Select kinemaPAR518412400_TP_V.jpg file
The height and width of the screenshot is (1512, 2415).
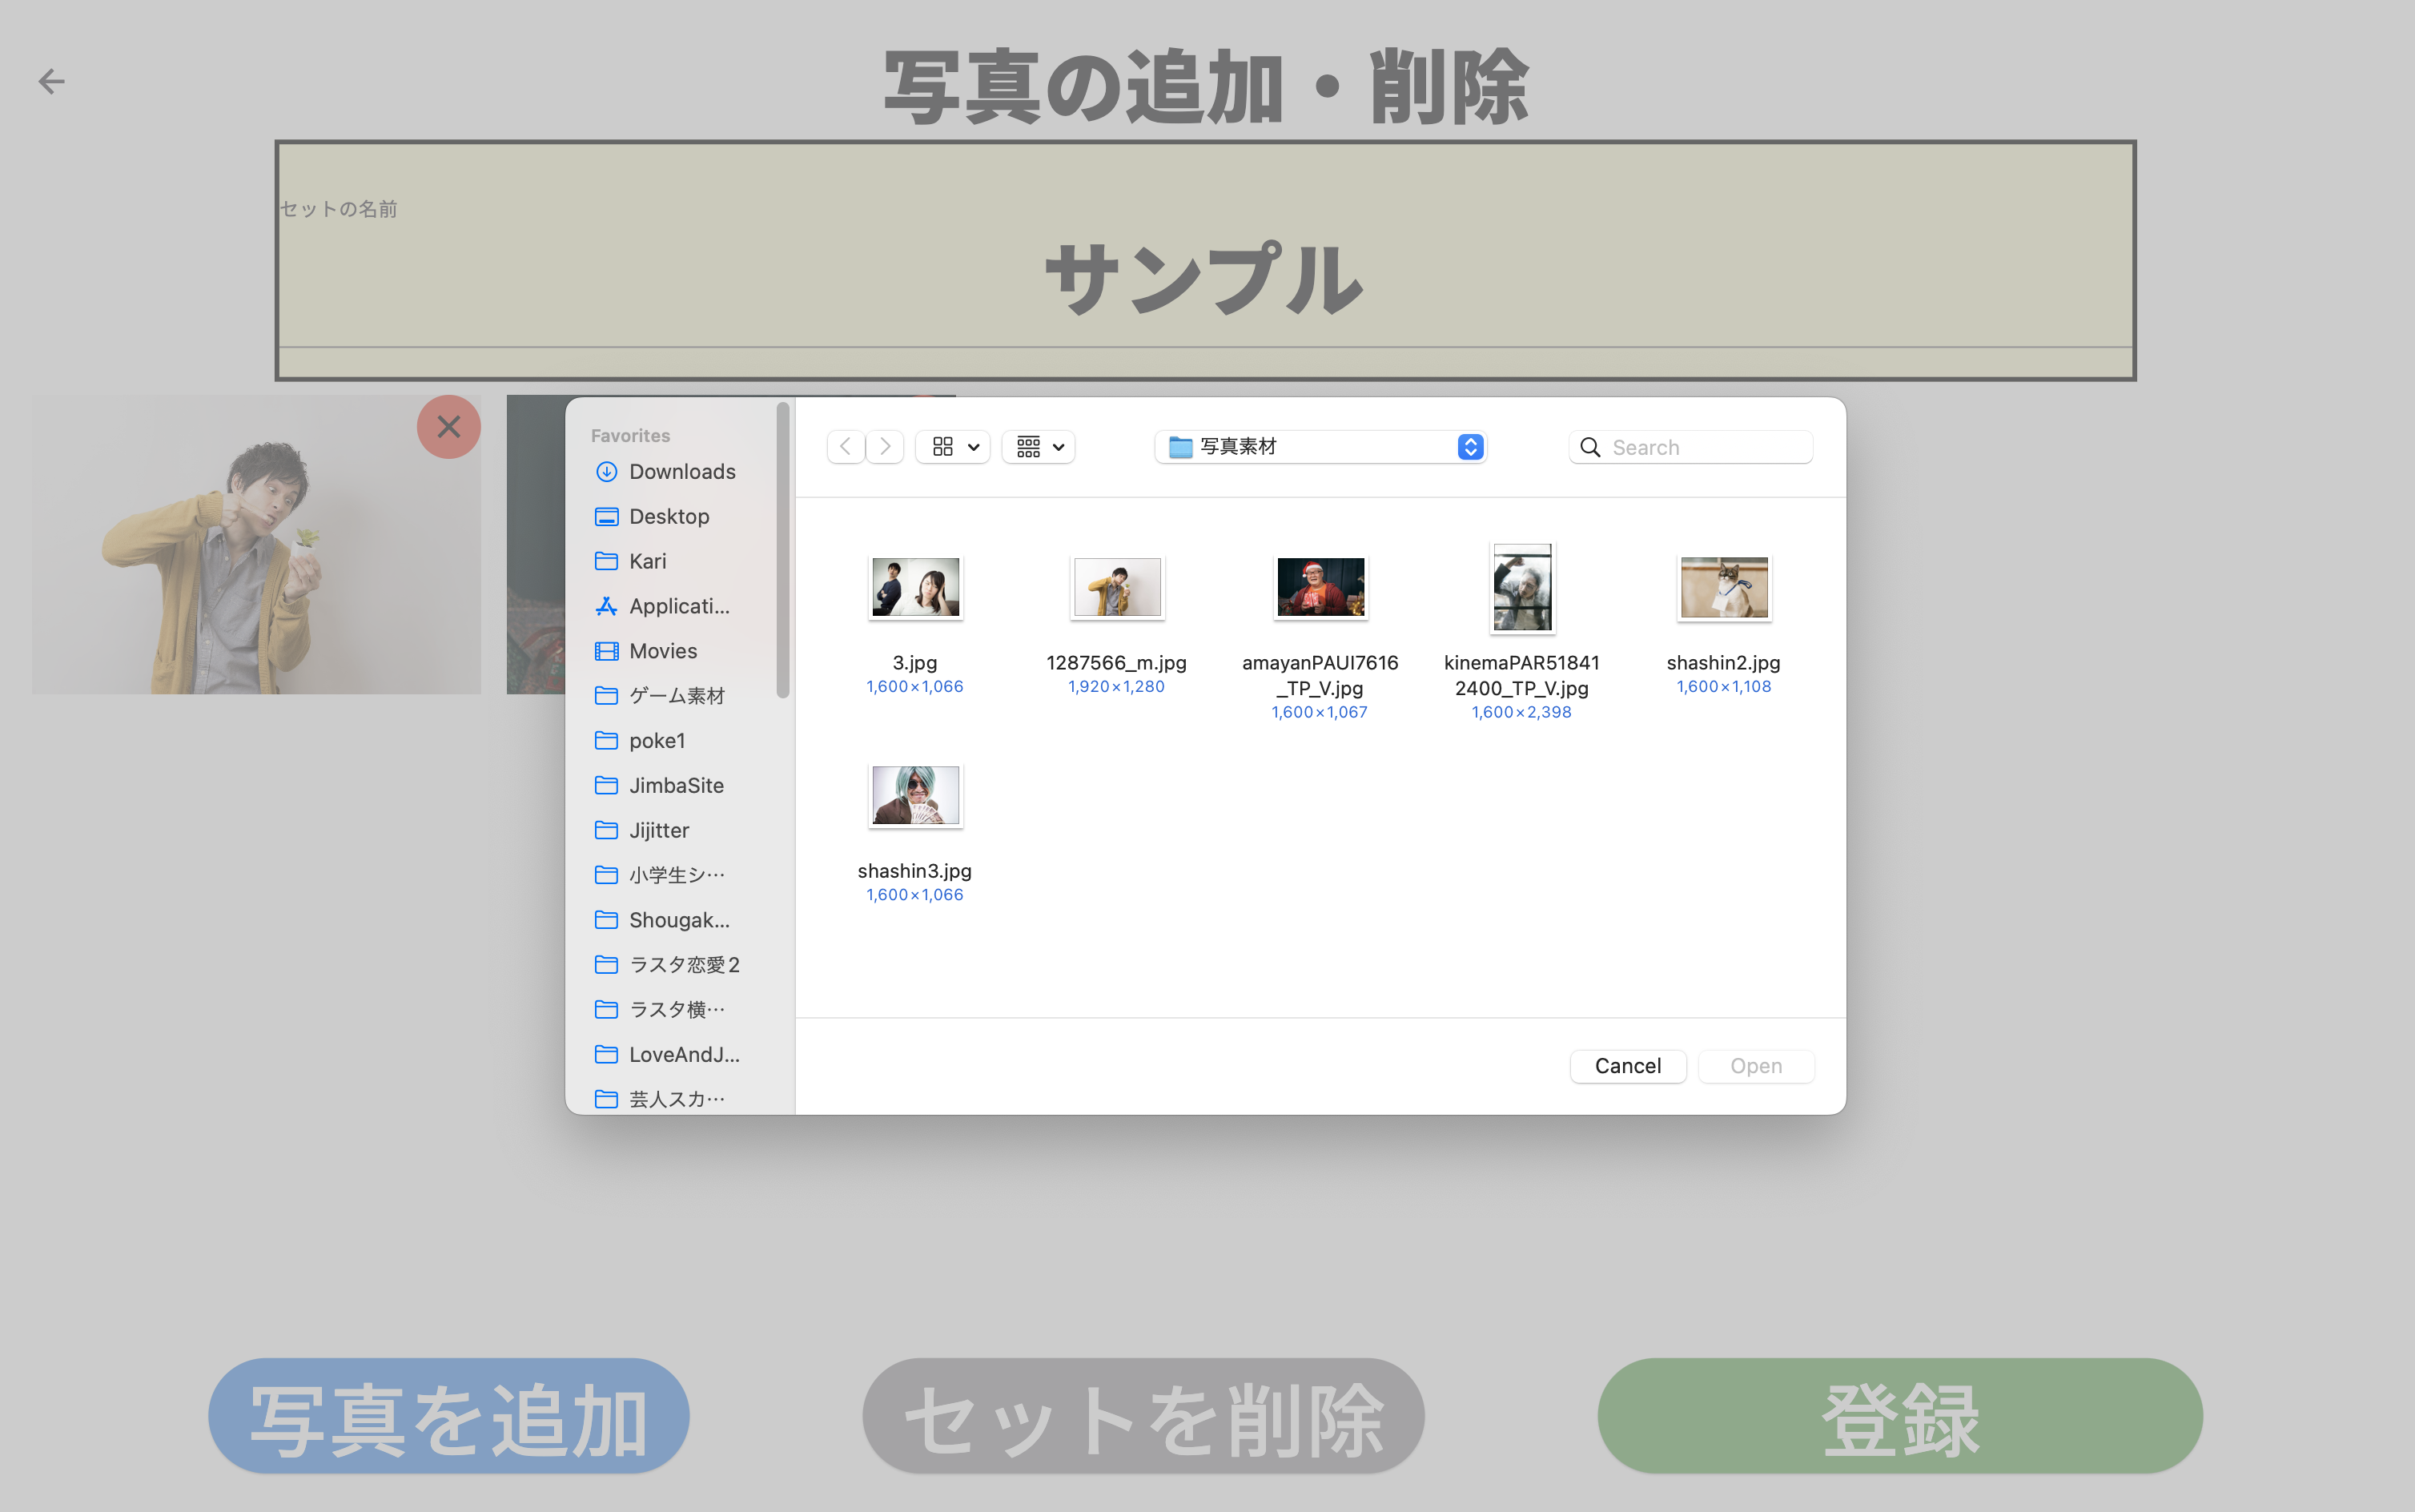(1521, 588)
